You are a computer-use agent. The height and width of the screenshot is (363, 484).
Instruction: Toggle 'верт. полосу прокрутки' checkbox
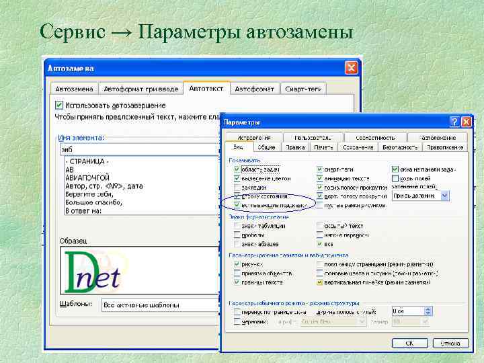click(319, 196)
